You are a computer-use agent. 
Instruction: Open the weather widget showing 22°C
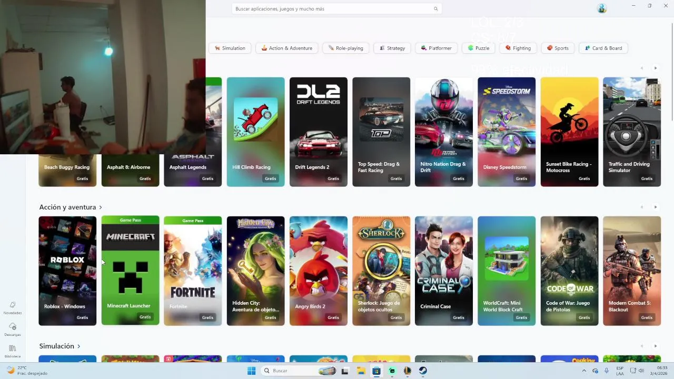coord(25,371)
